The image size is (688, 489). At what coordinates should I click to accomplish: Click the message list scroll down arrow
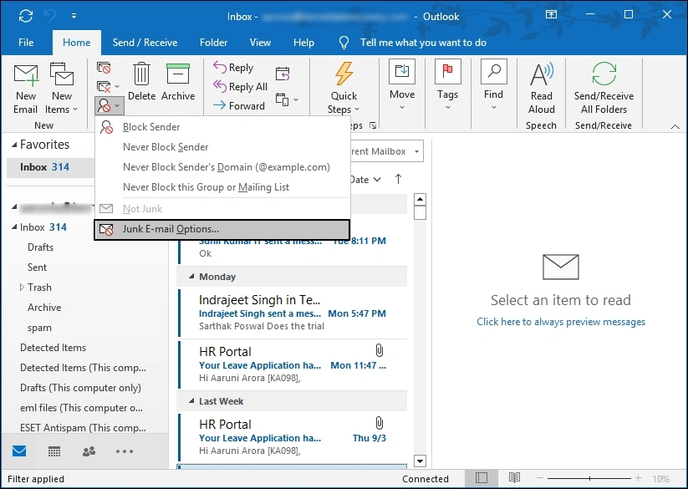pyautogui.click(x=420, y=461)
